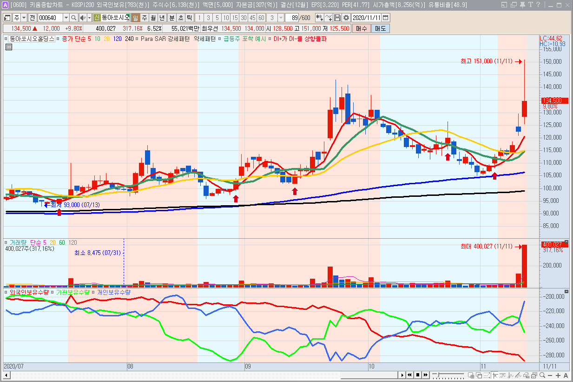Click the small grid icon below stock name
This screenshot has width=573, height=382.
(8, 47)
